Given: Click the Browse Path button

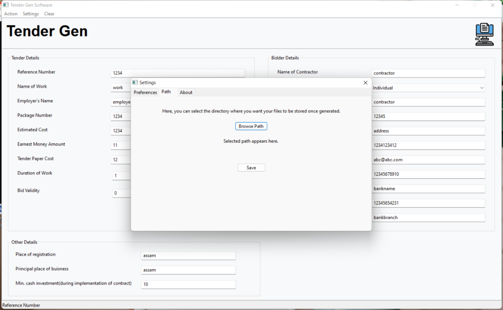Looking at the screenshot, I should coord(251,126).
